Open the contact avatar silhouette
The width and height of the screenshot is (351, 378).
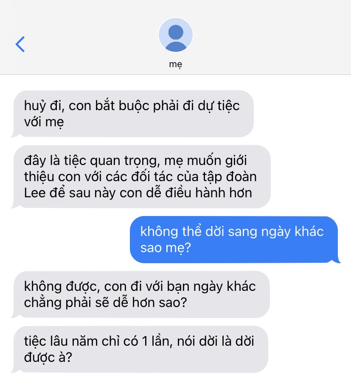pyautogui.click(x=176, y=35)
